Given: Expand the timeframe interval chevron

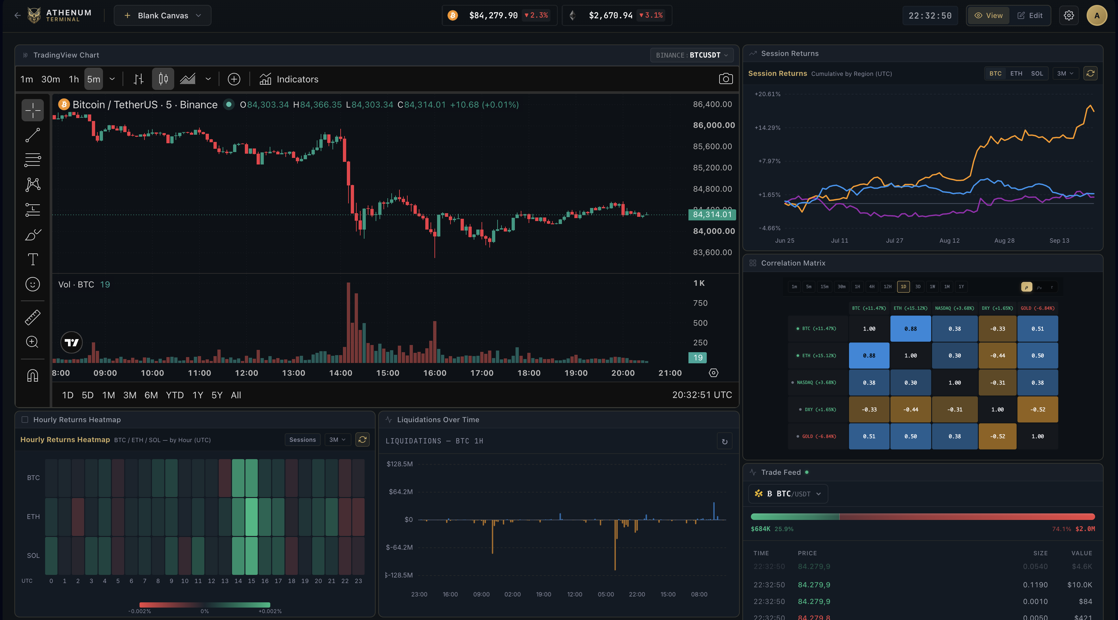Looking at the screenshot, I should click(x=112, y=79).
